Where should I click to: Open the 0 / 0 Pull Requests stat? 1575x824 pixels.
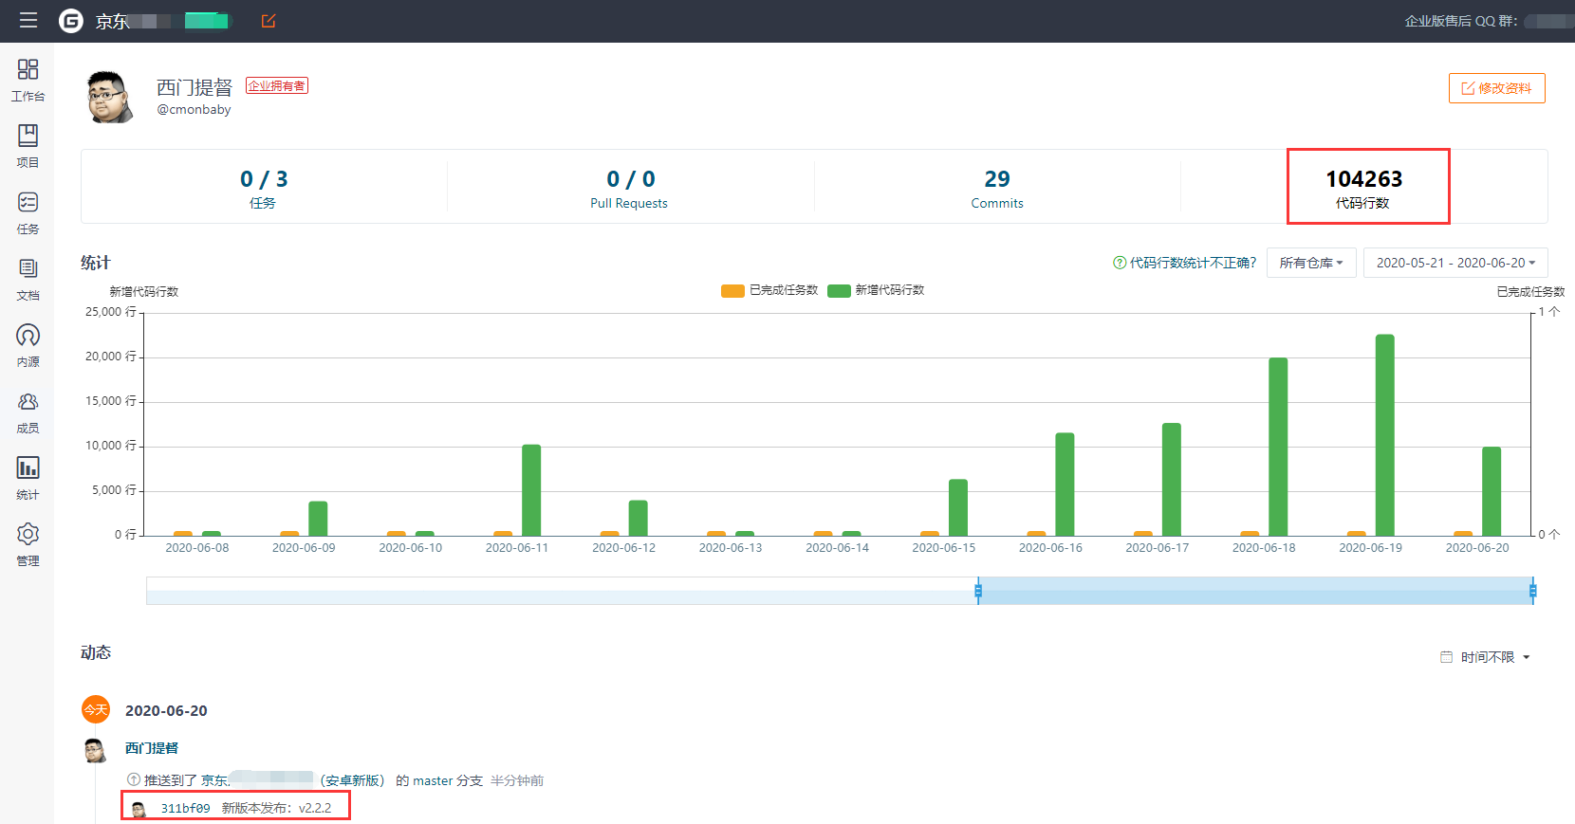pyautogui.click(x=630, y=188)
